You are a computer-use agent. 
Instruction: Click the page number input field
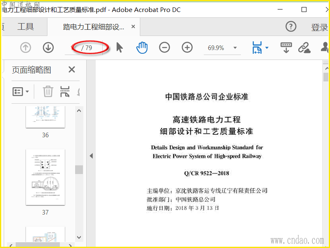point(72,48)
